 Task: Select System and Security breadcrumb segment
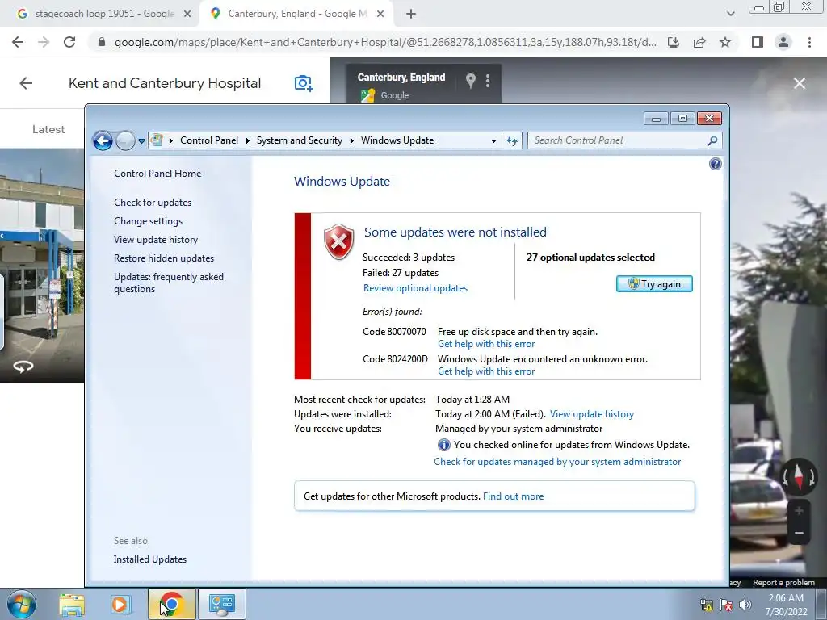click(x=299, y=140)
